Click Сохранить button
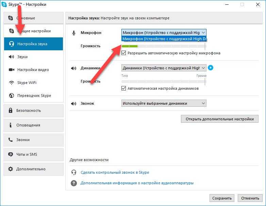 pos(222,198)
